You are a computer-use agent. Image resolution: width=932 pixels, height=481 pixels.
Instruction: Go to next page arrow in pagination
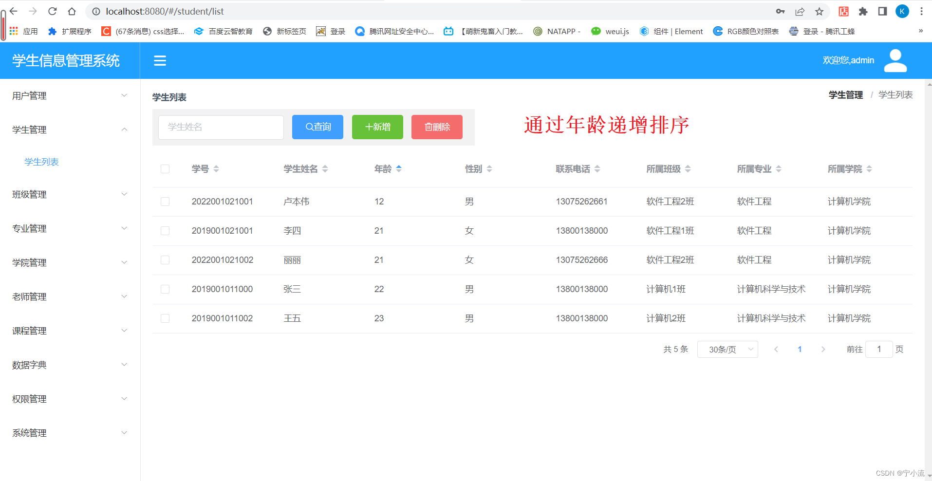[x=823, y=350]
